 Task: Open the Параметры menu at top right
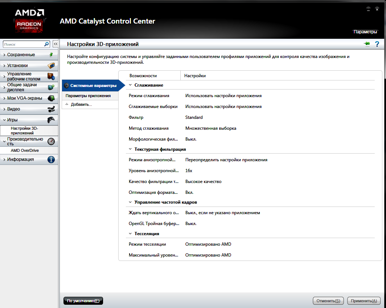pos(365,32)
